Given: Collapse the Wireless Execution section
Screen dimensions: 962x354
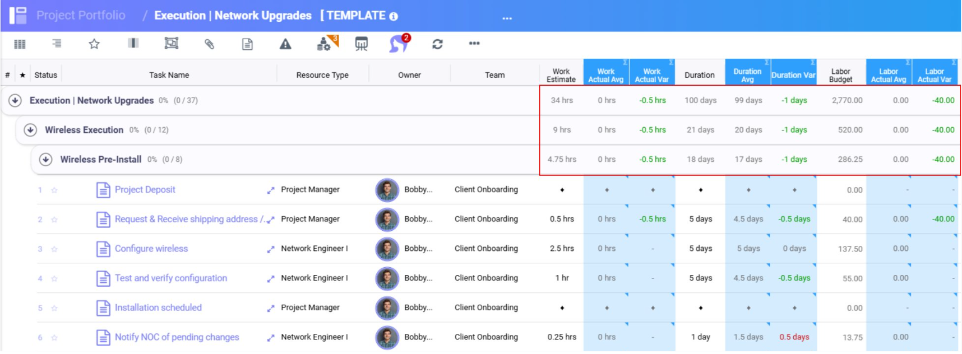Looking at the screenshot, I should click(30, 130).
